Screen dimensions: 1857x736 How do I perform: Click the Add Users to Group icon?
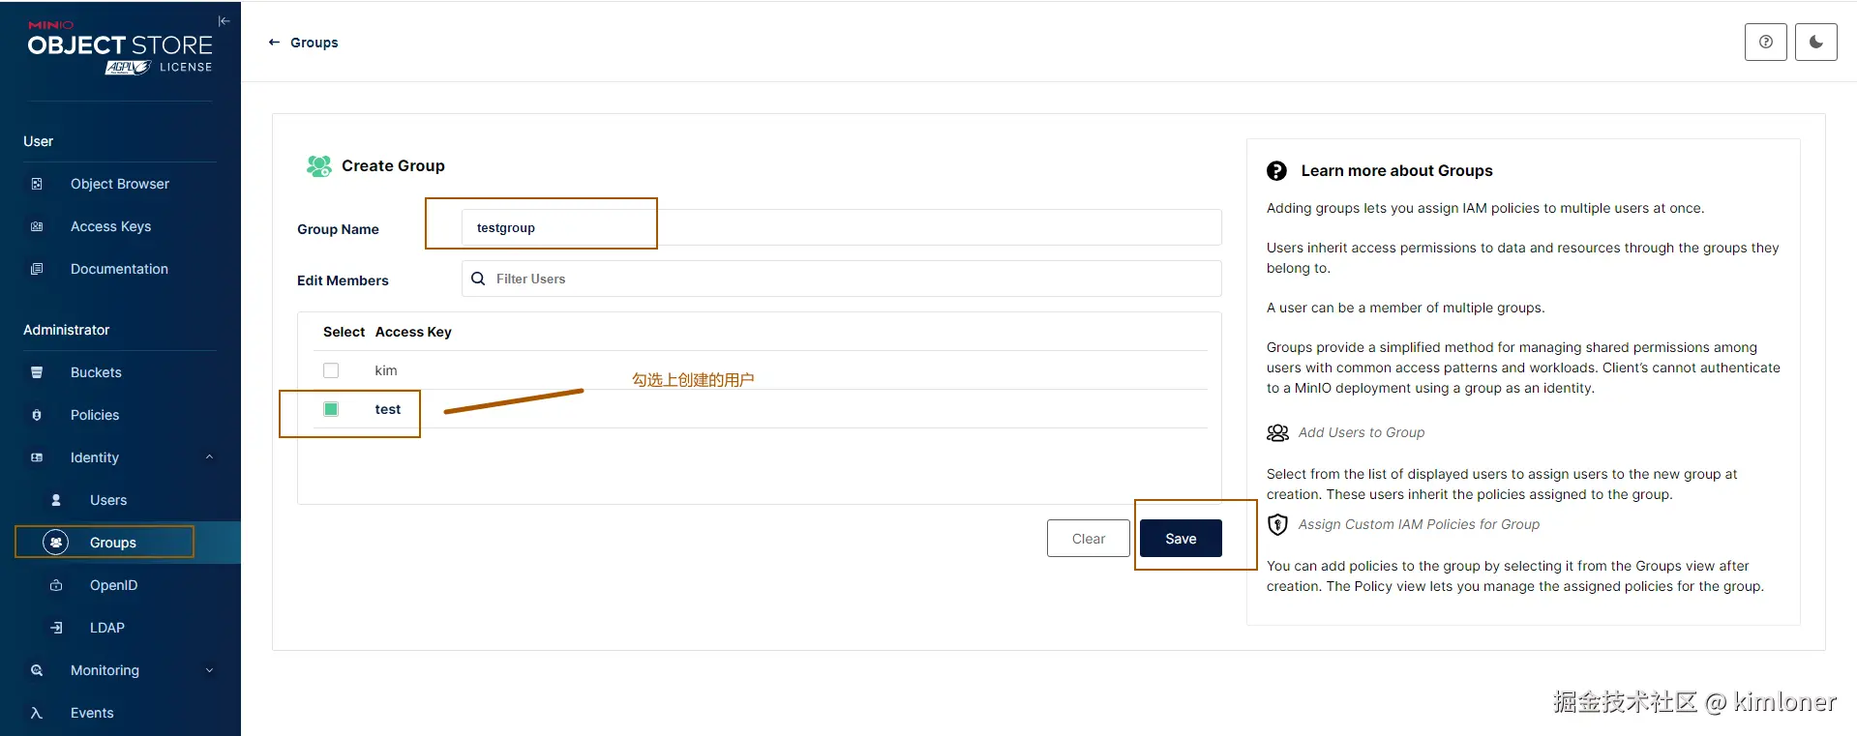pos(1277,432)
